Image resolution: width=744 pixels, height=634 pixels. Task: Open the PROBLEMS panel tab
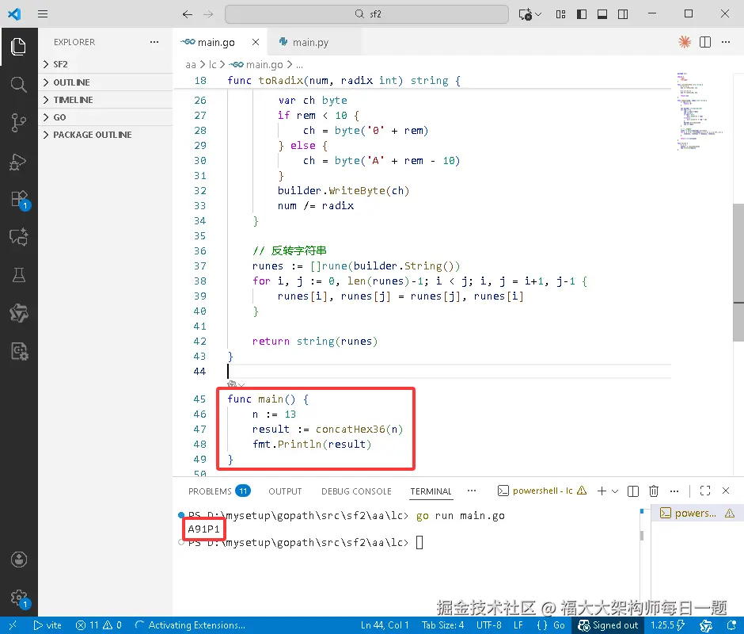pos(218,491)
